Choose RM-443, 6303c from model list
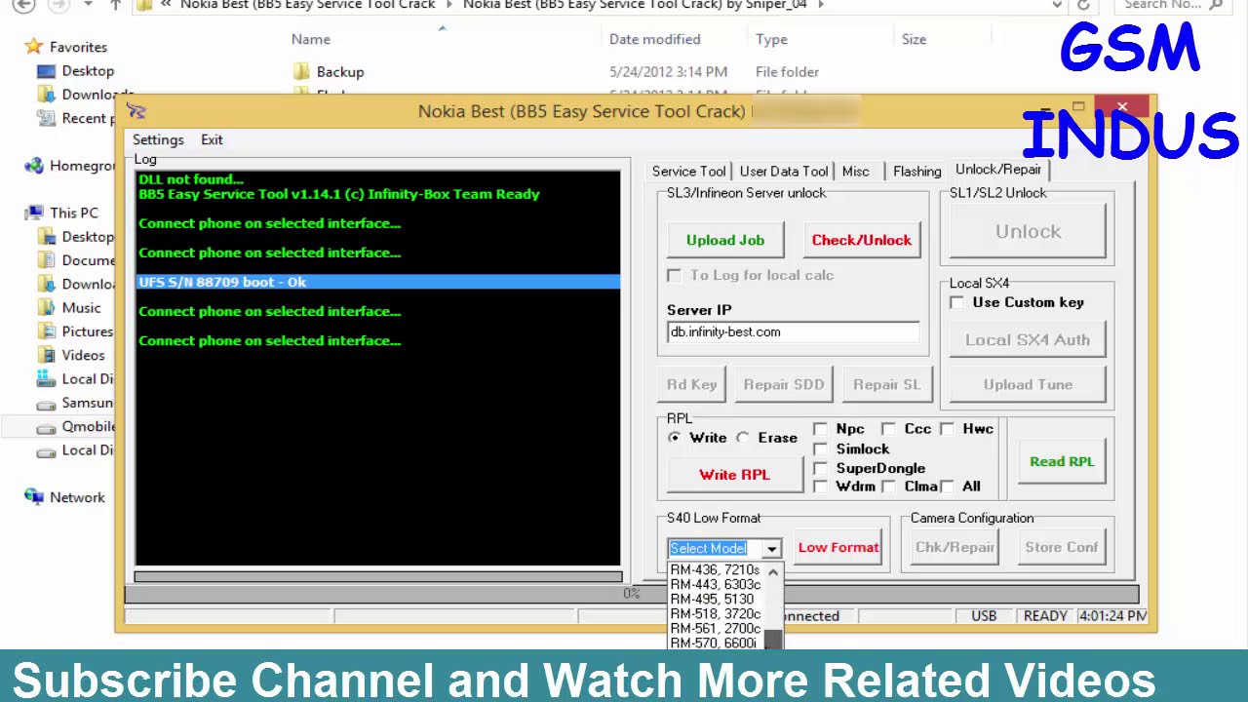 (x=716, y=584)
